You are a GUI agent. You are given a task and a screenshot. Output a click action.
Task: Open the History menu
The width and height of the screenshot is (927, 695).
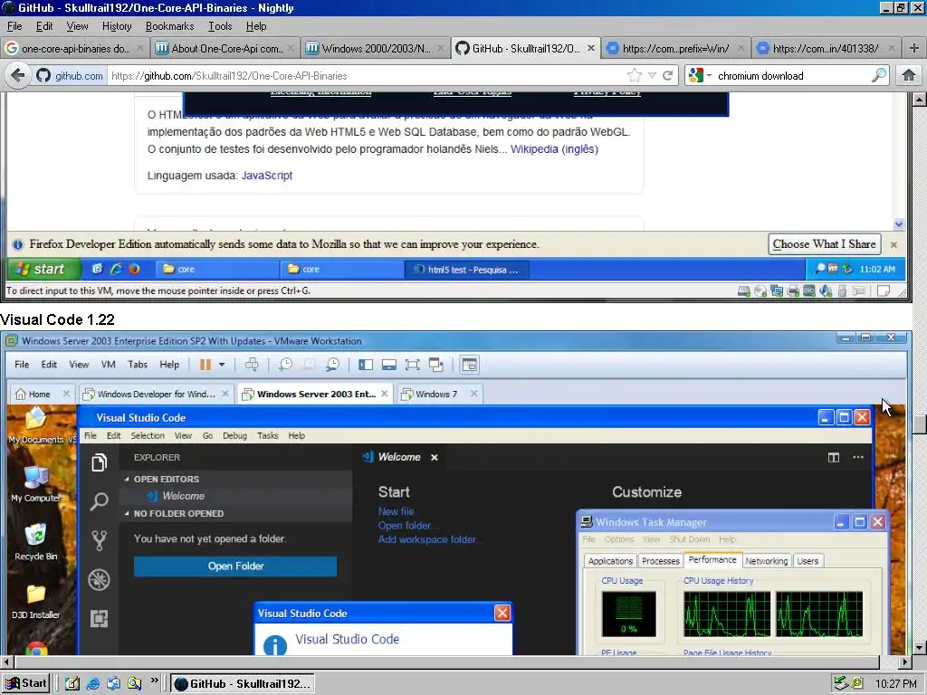coord(117,26)
